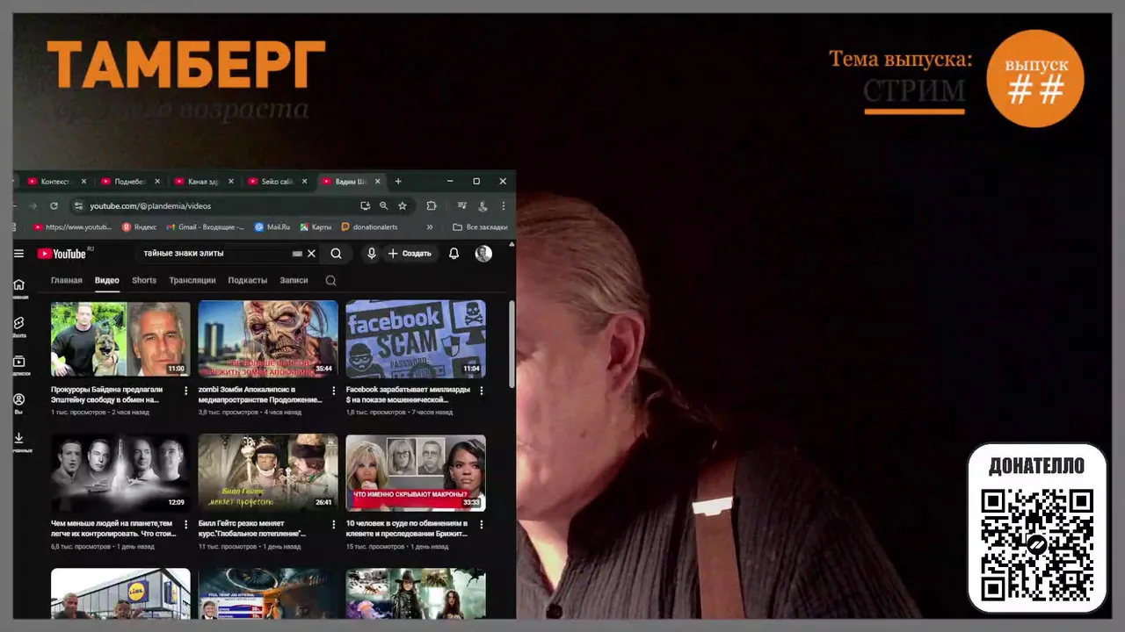Image resolution: width=1125 pixels, height=632 pixels.
Task: Open more options for Facebook scam video
Action: (x=481, y=391)
